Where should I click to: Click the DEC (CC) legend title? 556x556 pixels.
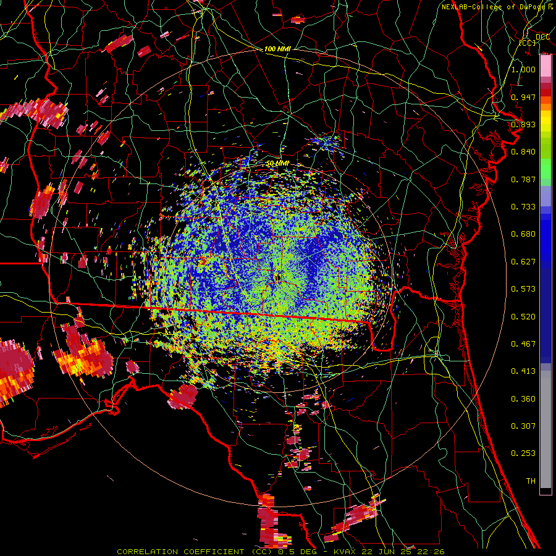click(x=534, y=40)
